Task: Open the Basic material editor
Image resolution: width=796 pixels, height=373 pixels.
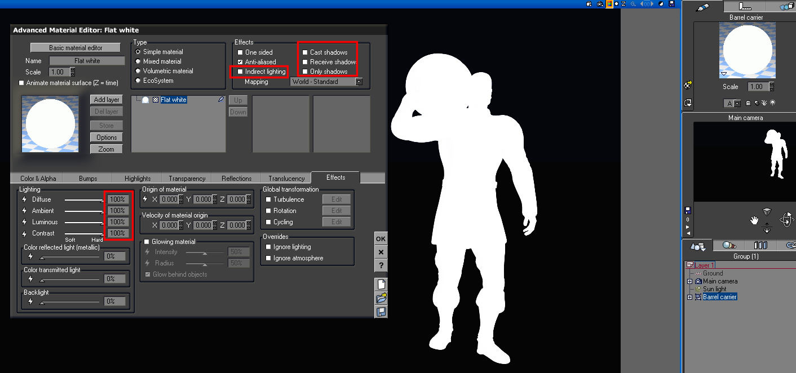Action: (76, 48)
